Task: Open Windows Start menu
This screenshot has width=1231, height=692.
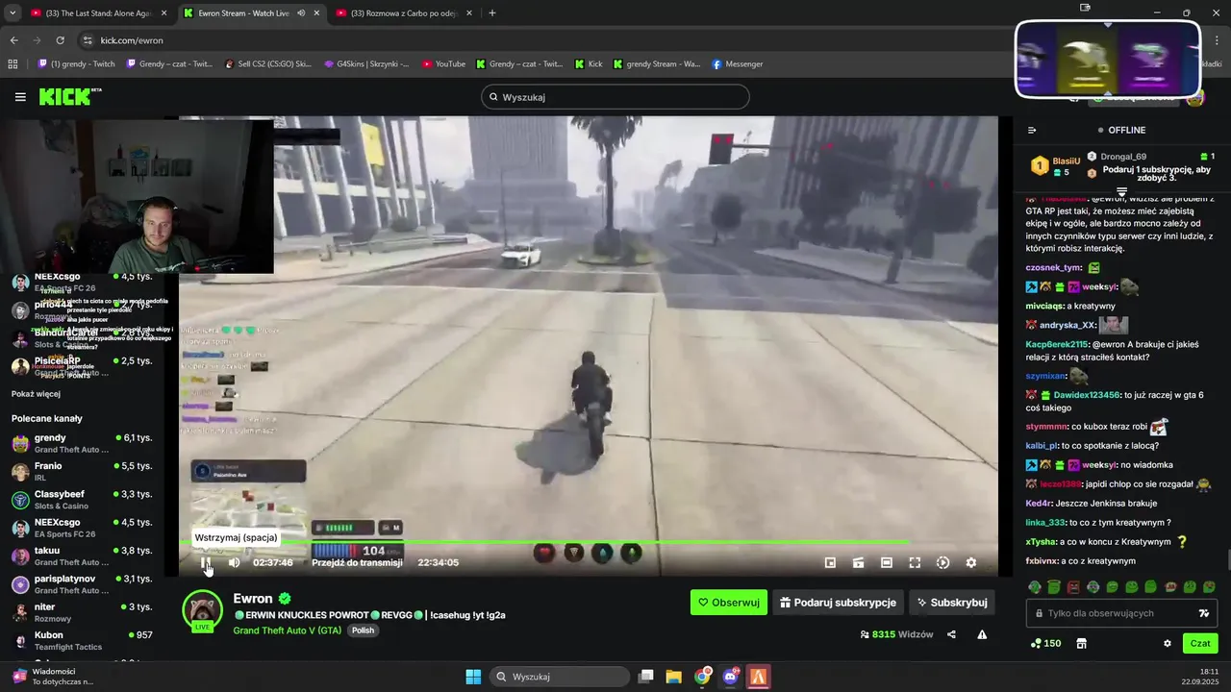Action: pos(473,677)
